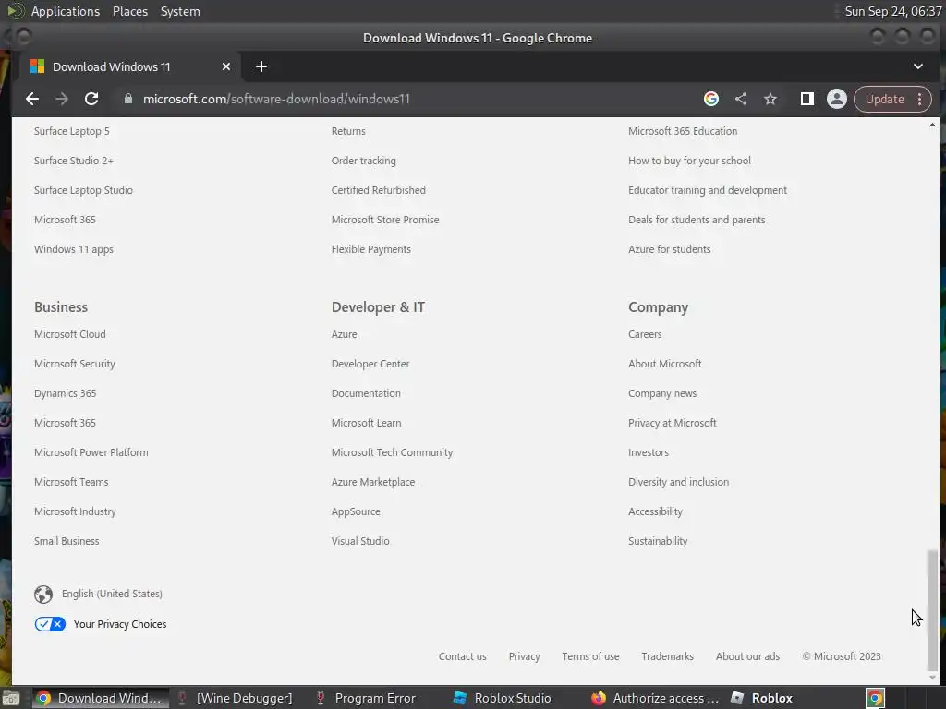
Task: Expand the tab search chevron
Action: tap(917, 66)
